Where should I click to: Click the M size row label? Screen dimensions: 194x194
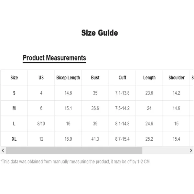coord(14,108)
